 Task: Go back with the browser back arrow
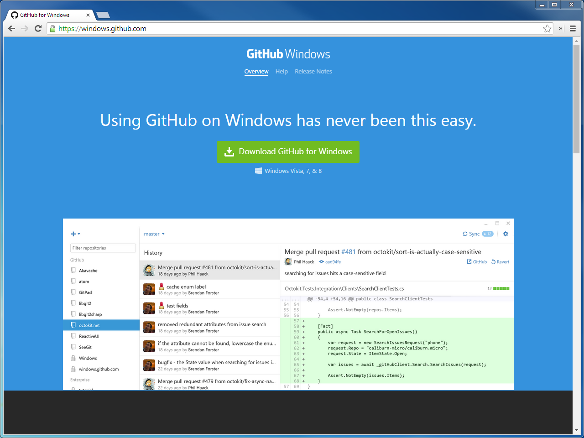tap(12, 28)
